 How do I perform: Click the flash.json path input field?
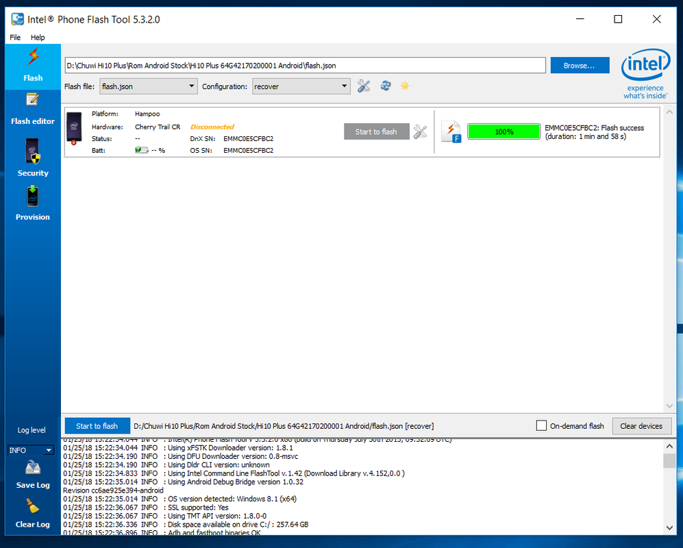tap(305, 65)
